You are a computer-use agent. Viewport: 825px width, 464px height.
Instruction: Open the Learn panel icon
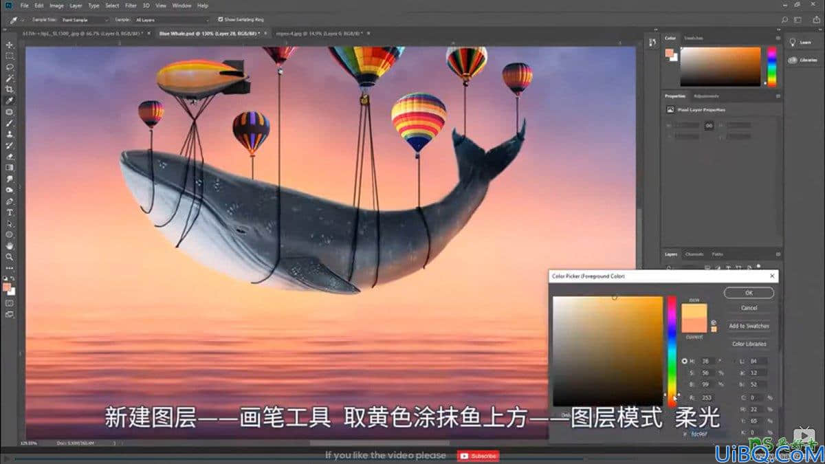tap(792, 43)
